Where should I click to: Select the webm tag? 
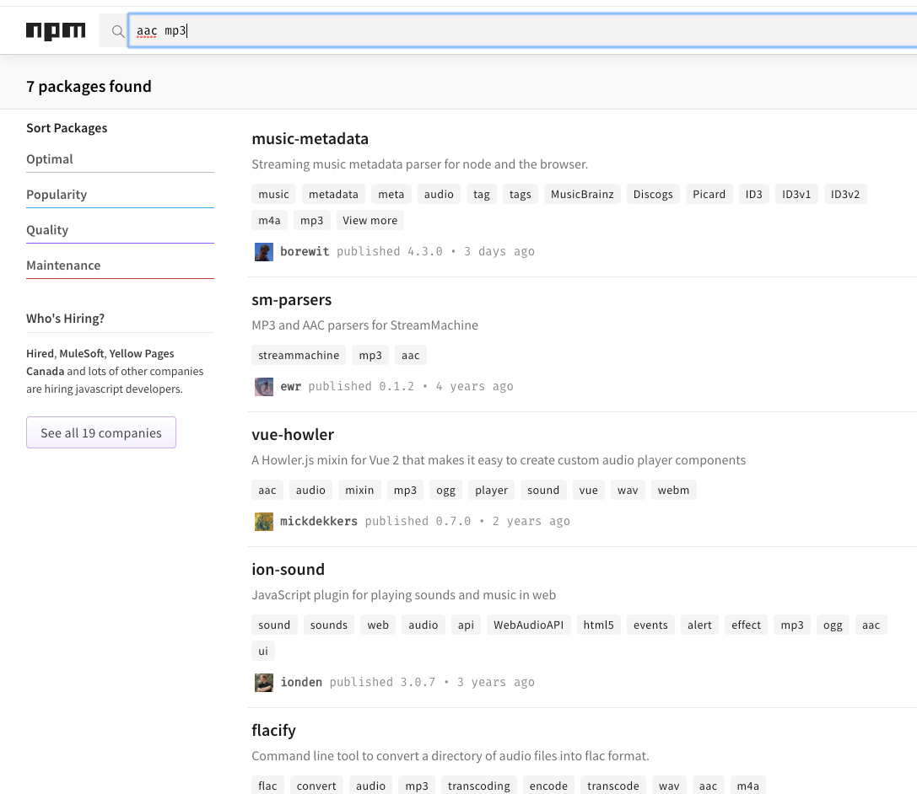674,491
